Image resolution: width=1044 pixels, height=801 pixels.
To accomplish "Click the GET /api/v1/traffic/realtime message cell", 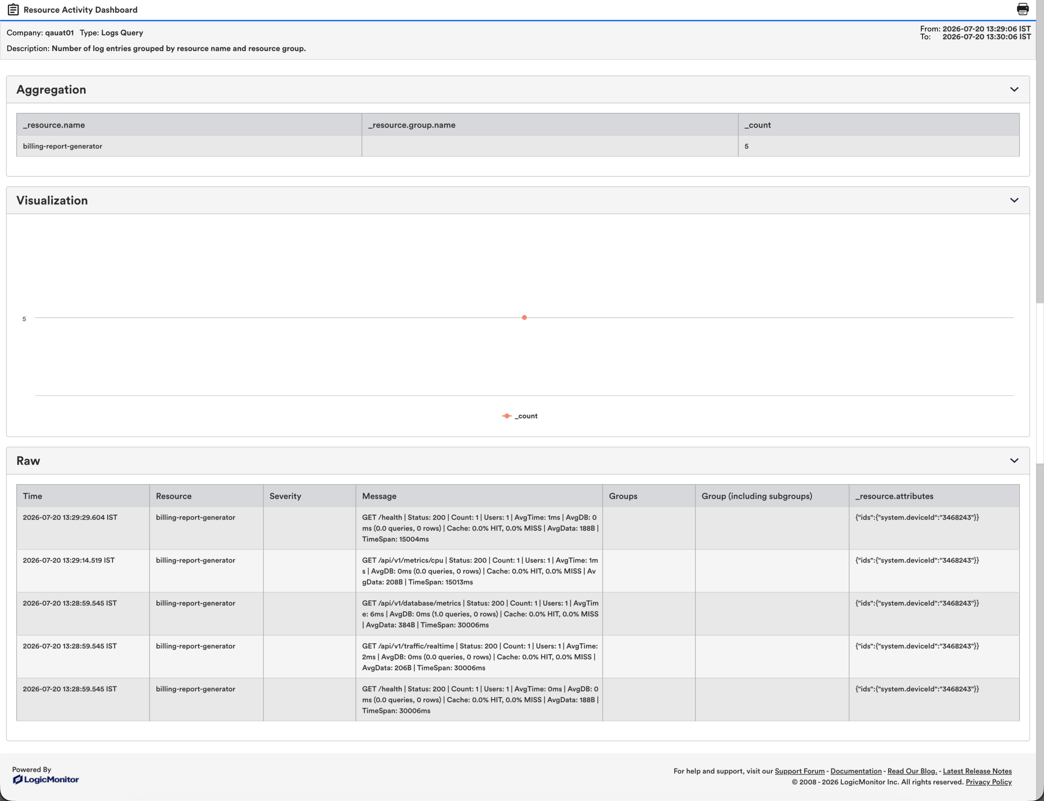I will (480, 657).
